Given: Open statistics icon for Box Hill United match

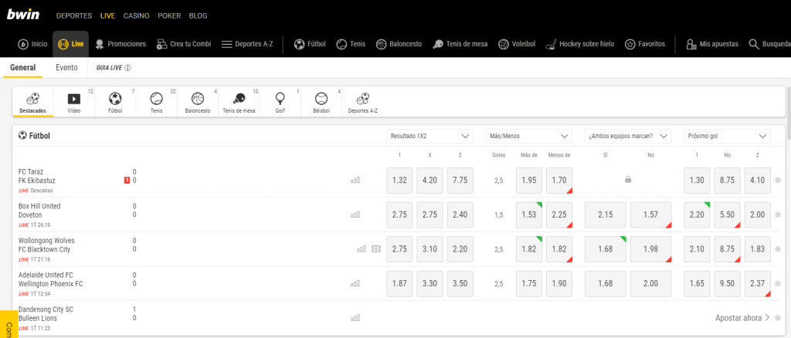Looking at the screenshot, I should point(355,215).
